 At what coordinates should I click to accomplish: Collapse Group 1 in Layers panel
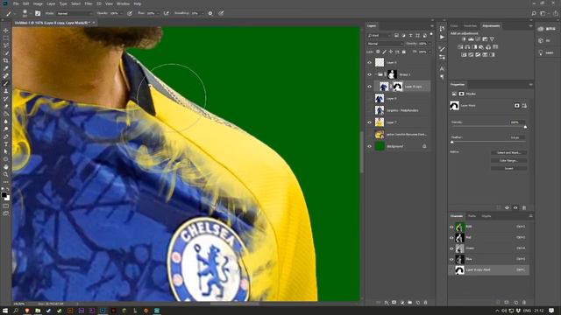point(376,74)
